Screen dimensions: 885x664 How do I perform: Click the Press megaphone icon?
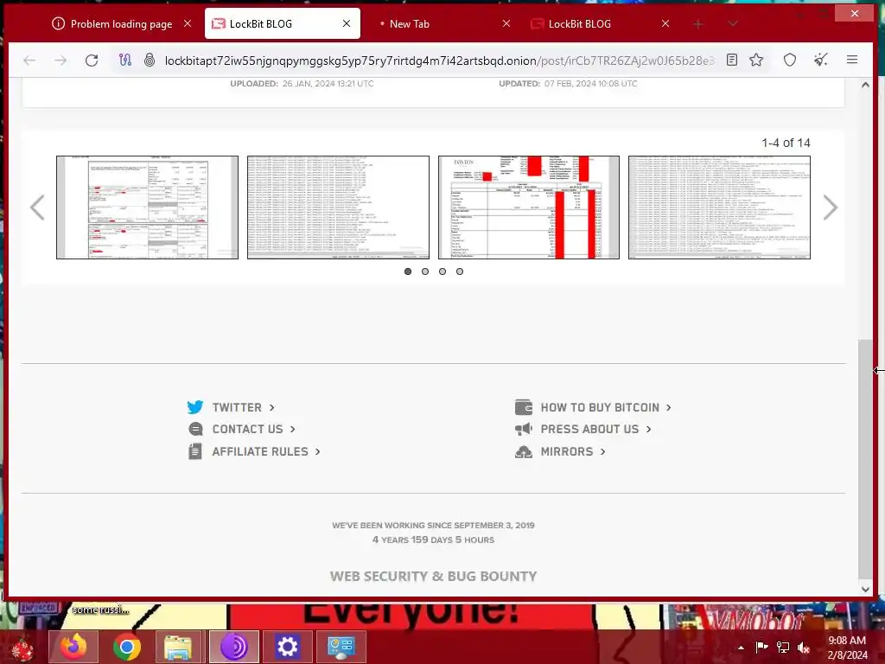tap(524, 429)
